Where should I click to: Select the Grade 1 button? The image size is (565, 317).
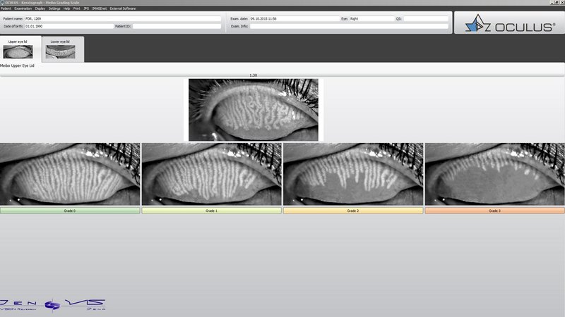pos(212,211)
